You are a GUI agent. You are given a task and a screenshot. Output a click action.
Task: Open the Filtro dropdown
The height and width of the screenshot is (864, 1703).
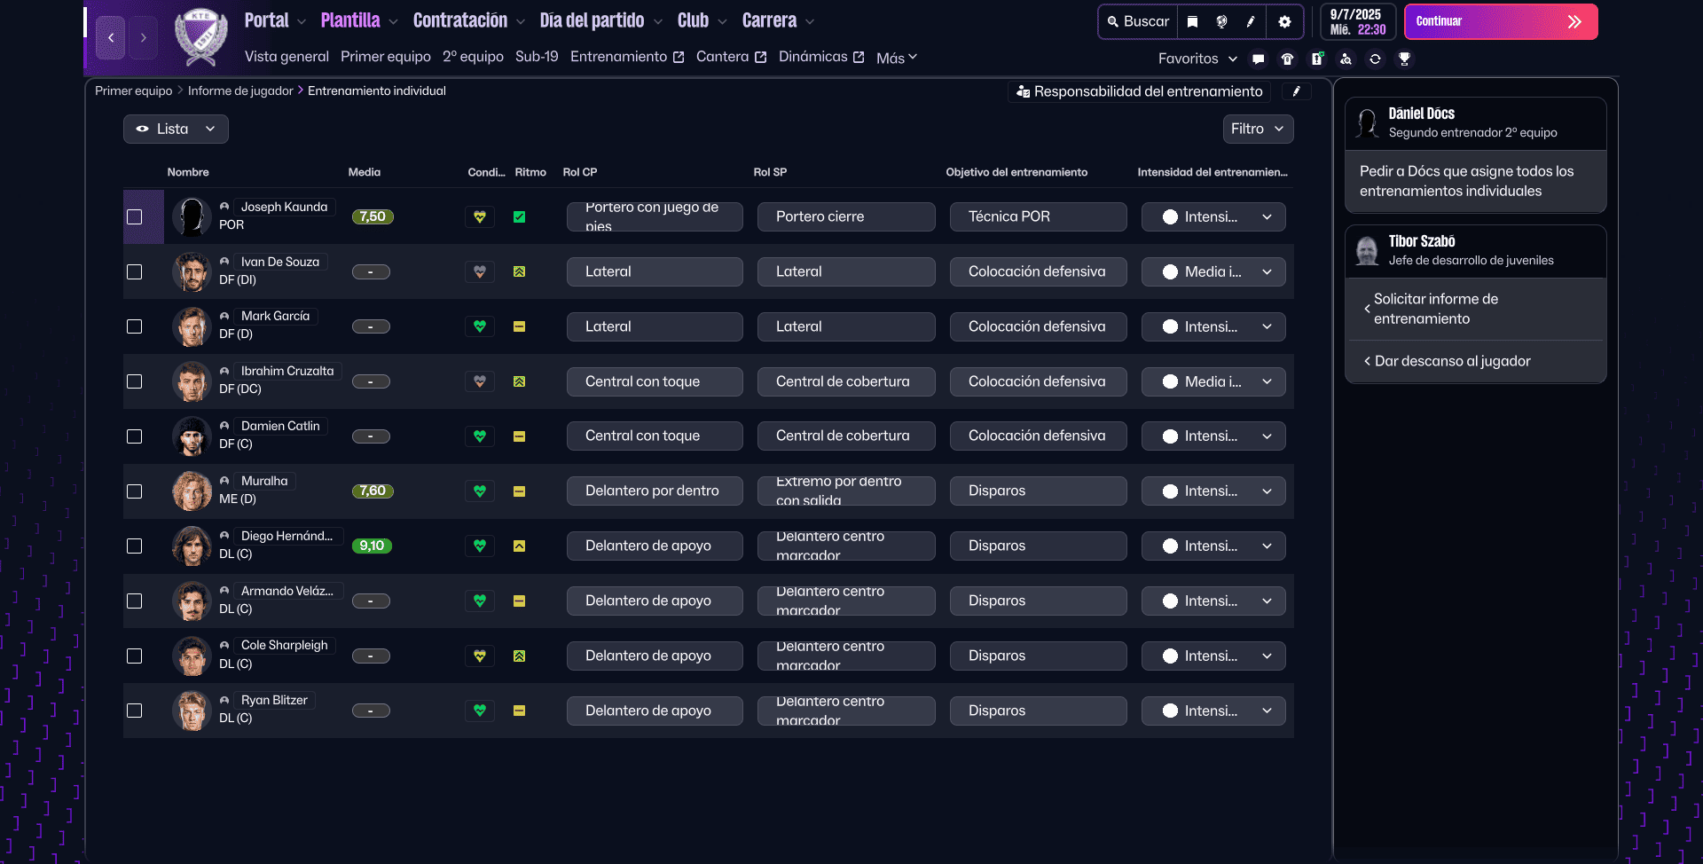(x=1257, y=129)
